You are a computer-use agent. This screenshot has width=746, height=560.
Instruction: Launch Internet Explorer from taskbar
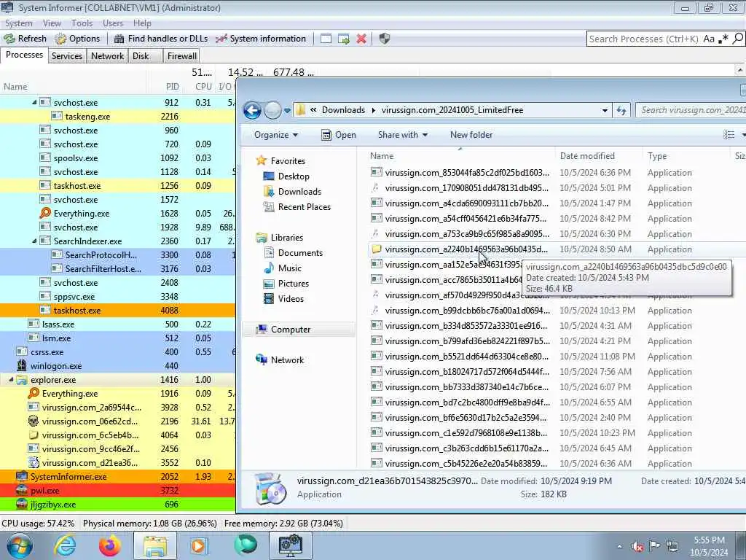pos(64,545)
